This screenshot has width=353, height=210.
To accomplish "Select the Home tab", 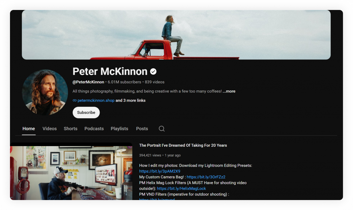I will point(29,129).
